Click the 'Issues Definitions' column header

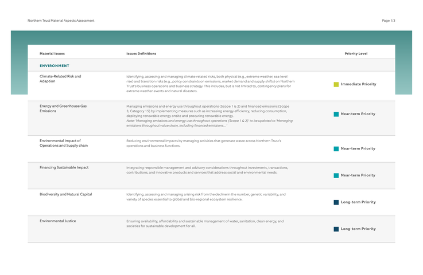tap(141, 54)
